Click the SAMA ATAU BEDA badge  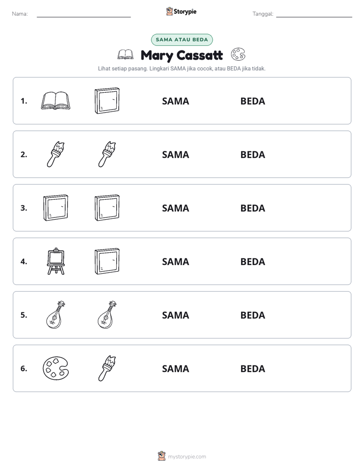point(181,40)
